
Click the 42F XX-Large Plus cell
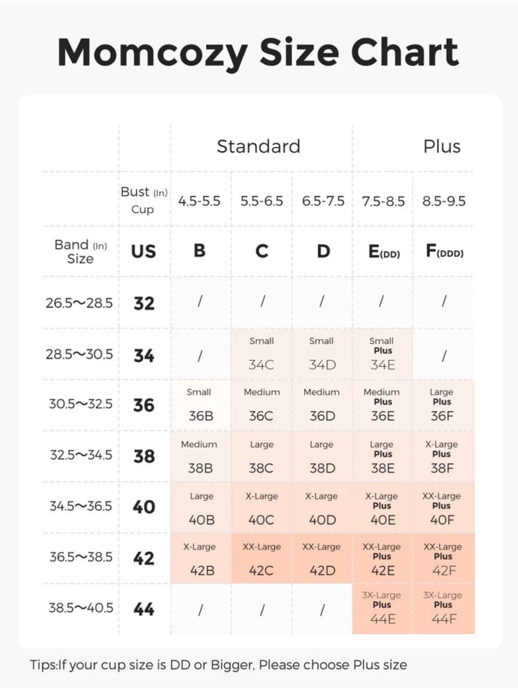[x=443, y=559]
